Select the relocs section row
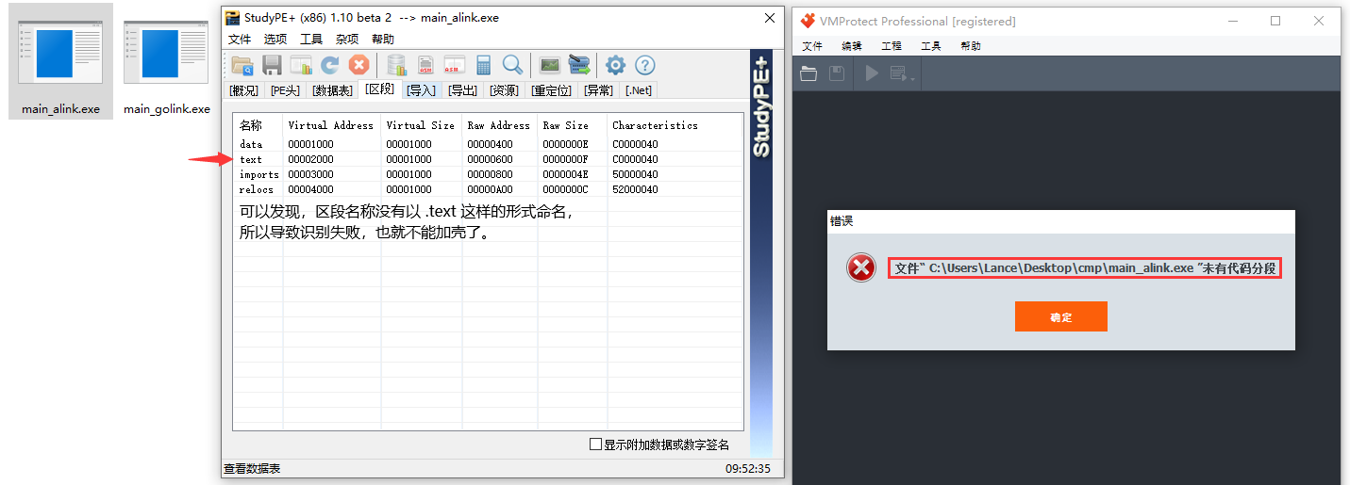 click(488, 189)
